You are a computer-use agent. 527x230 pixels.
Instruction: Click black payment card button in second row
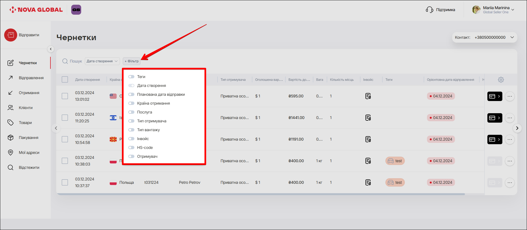(x=495, y=118)
